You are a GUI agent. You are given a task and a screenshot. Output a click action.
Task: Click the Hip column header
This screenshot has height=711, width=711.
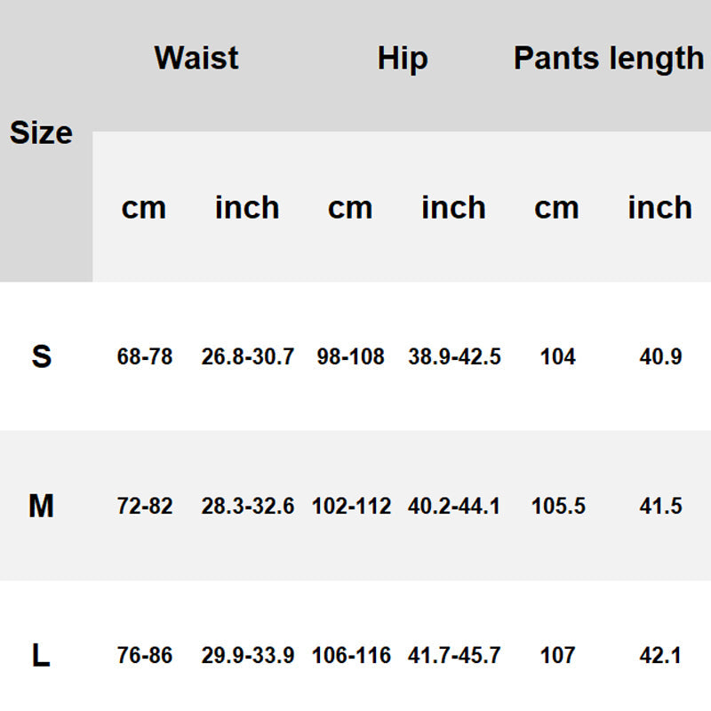[x=403, y=59]
